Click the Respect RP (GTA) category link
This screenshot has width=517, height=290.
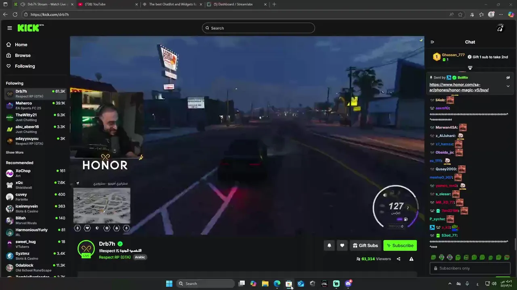115,257
